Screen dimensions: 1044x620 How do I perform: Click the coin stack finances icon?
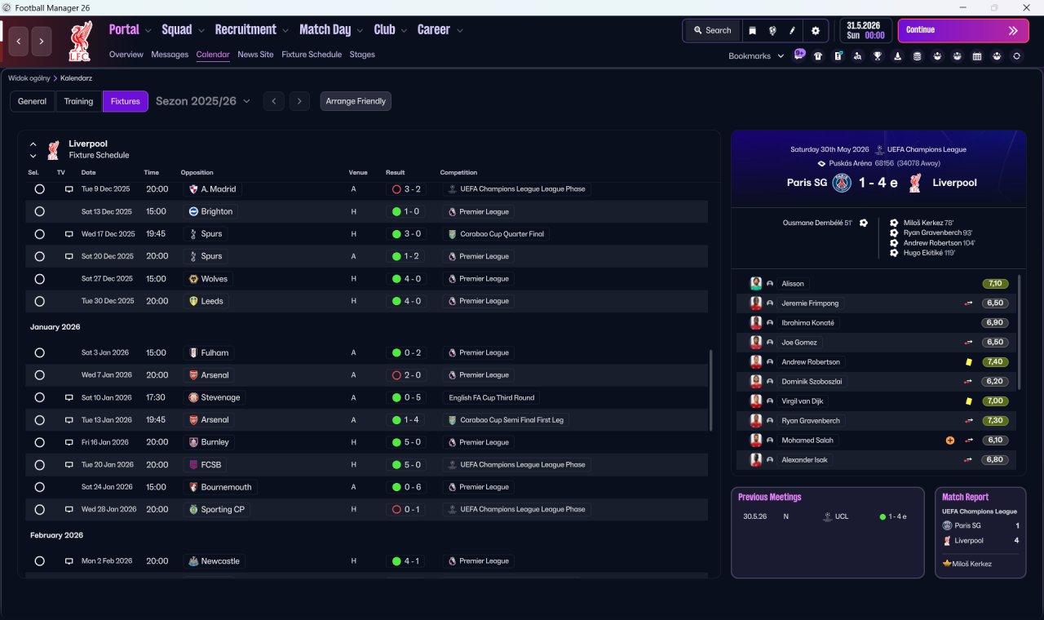tap(918, 56)
